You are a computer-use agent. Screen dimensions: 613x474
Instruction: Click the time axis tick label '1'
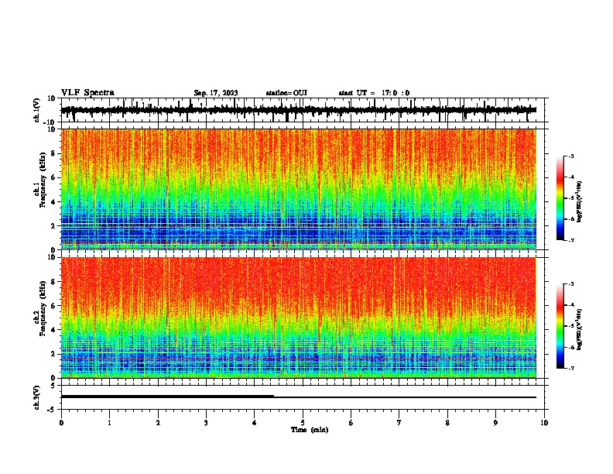coord(109,423)
